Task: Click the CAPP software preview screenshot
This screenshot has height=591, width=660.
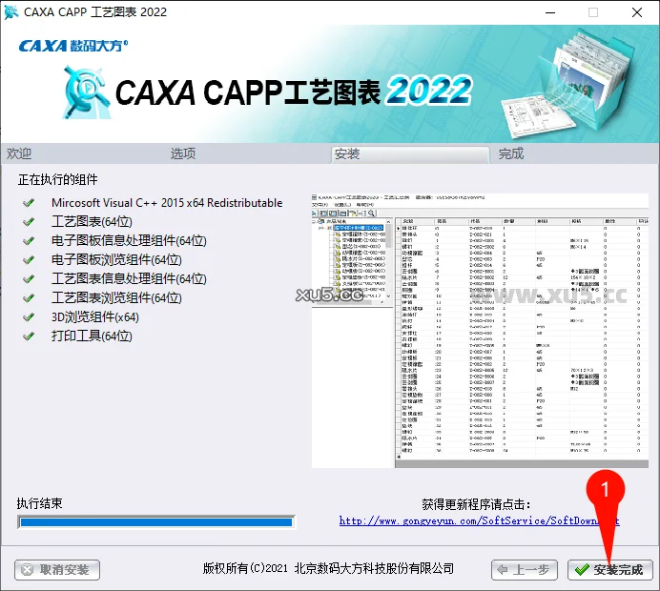Action: click(483, 331)
